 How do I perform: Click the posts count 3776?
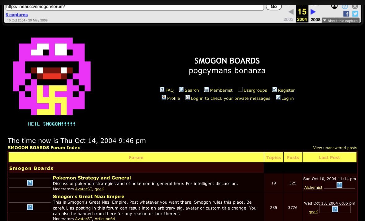[293, 207]
